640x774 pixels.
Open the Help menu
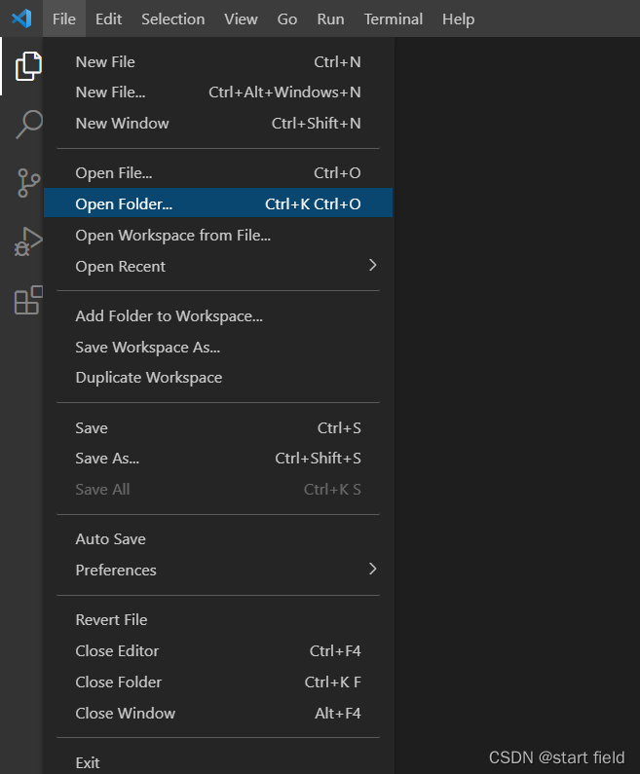point(458,18)
